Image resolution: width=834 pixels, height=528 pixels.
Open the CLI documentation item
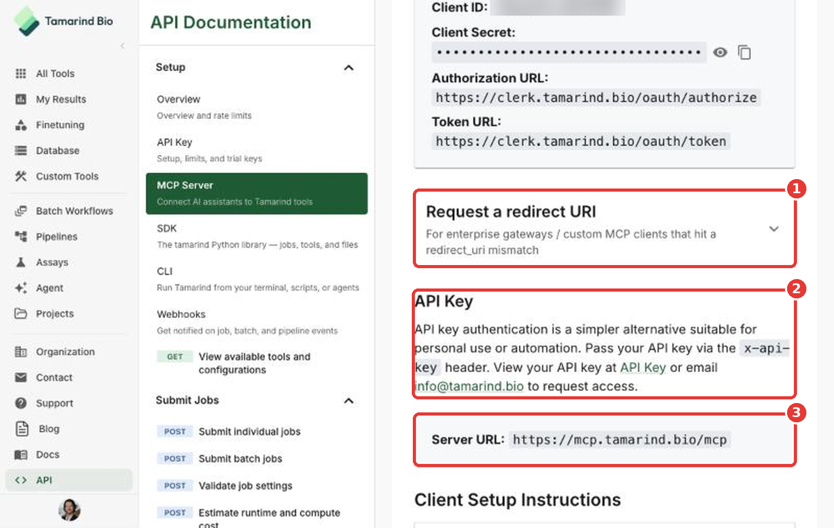point(256,279)
